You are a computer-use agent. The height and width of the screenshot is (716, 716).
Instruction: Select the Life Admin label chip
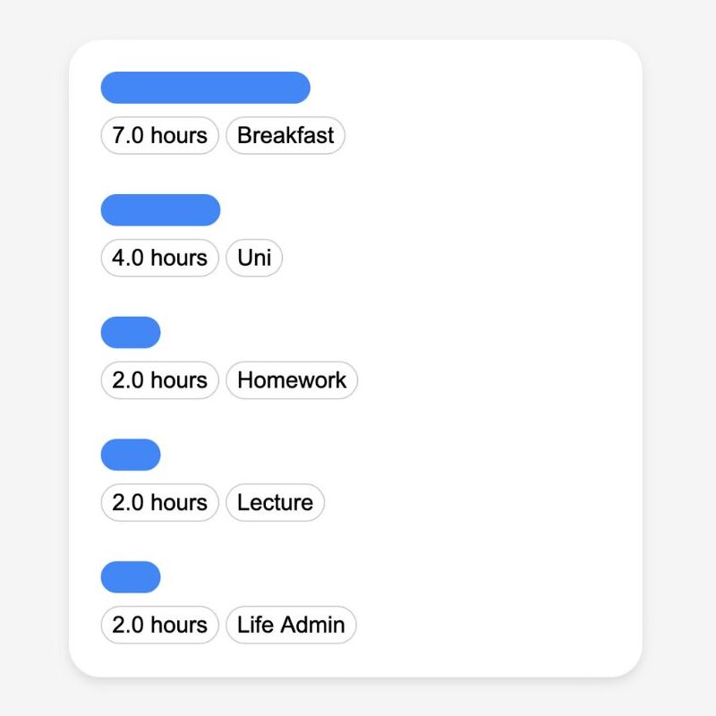(x=291, y=625)
